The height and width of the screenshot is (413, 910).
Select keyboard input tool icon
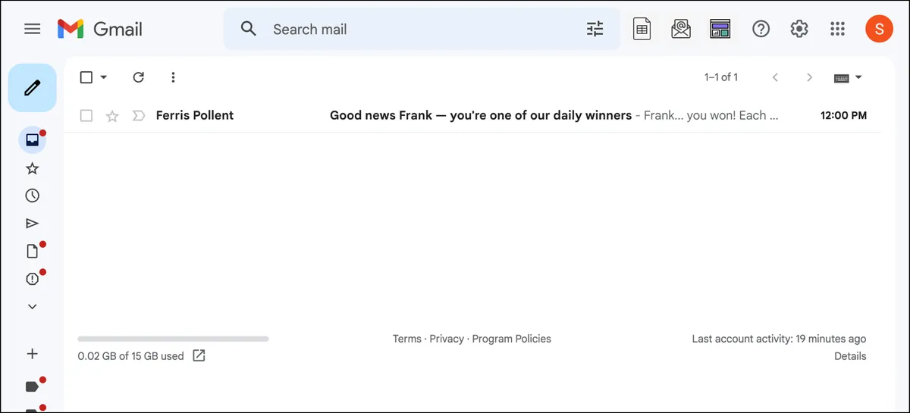click(841, 77)
